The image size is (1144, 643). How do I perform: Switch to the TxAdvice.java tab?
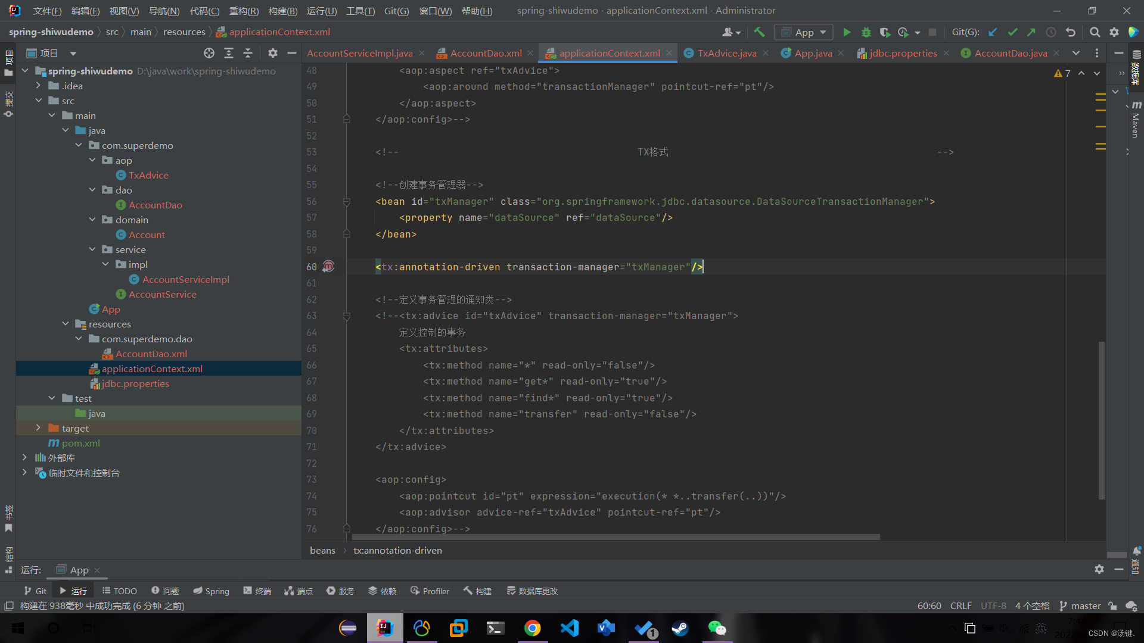(726, 54)
